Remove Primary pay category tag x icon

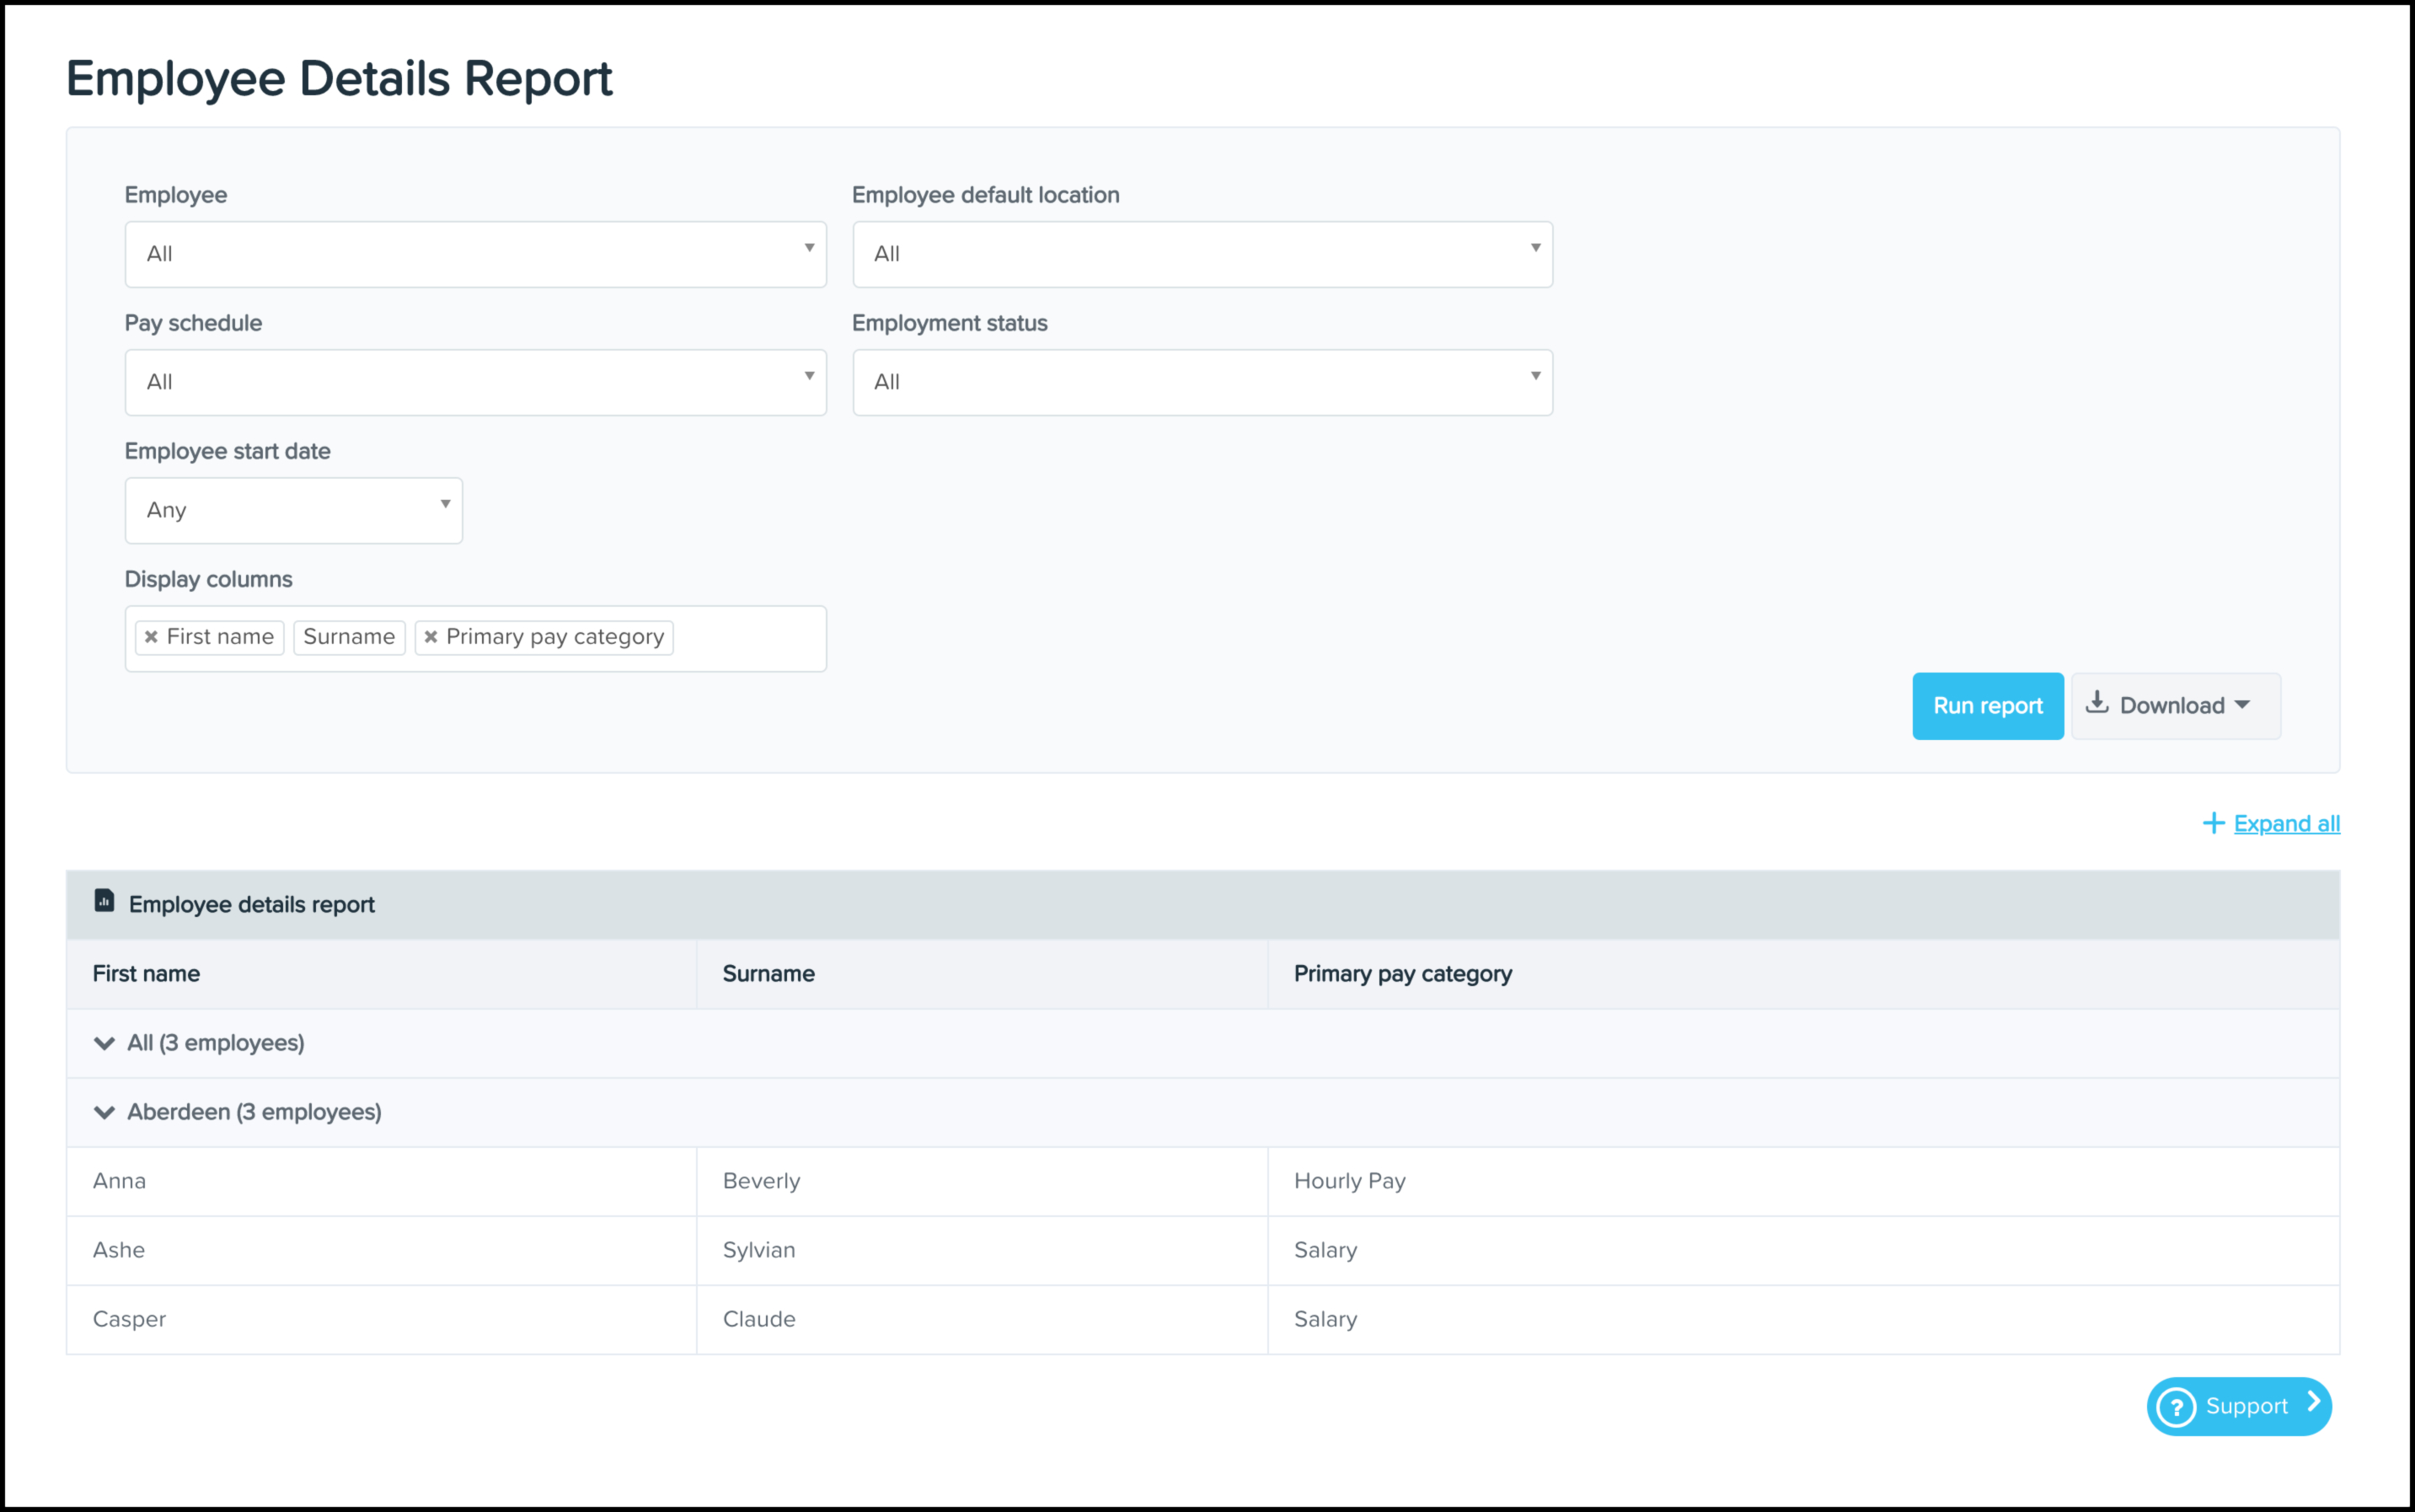coord(431,637)
